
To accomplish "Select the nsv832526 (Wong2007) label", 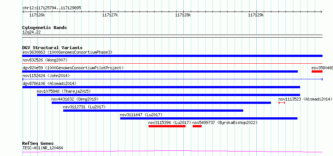I will click(x=45, y=60).
